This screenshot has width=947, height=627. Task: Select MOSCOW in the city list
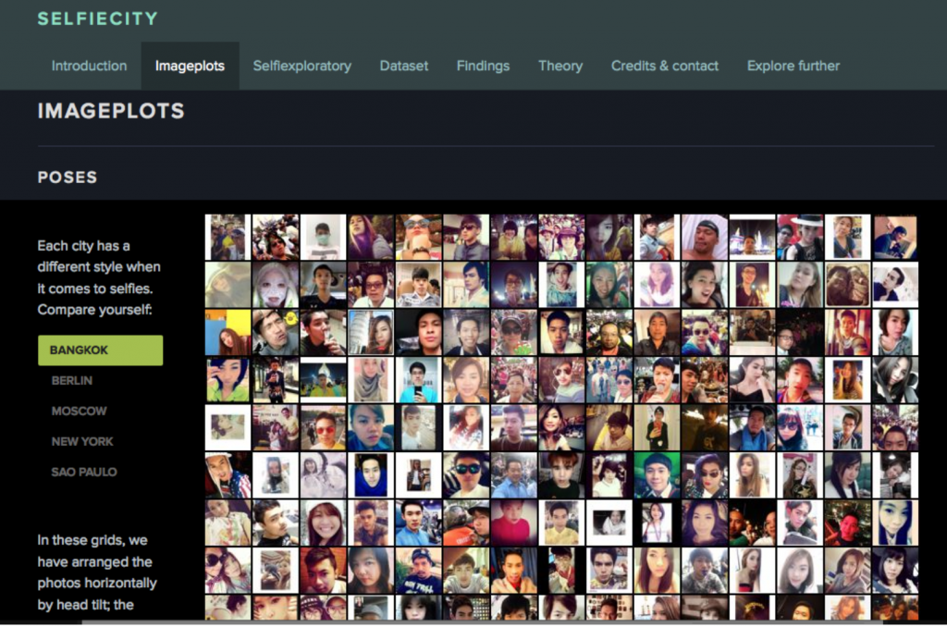(x=79, y=411)
